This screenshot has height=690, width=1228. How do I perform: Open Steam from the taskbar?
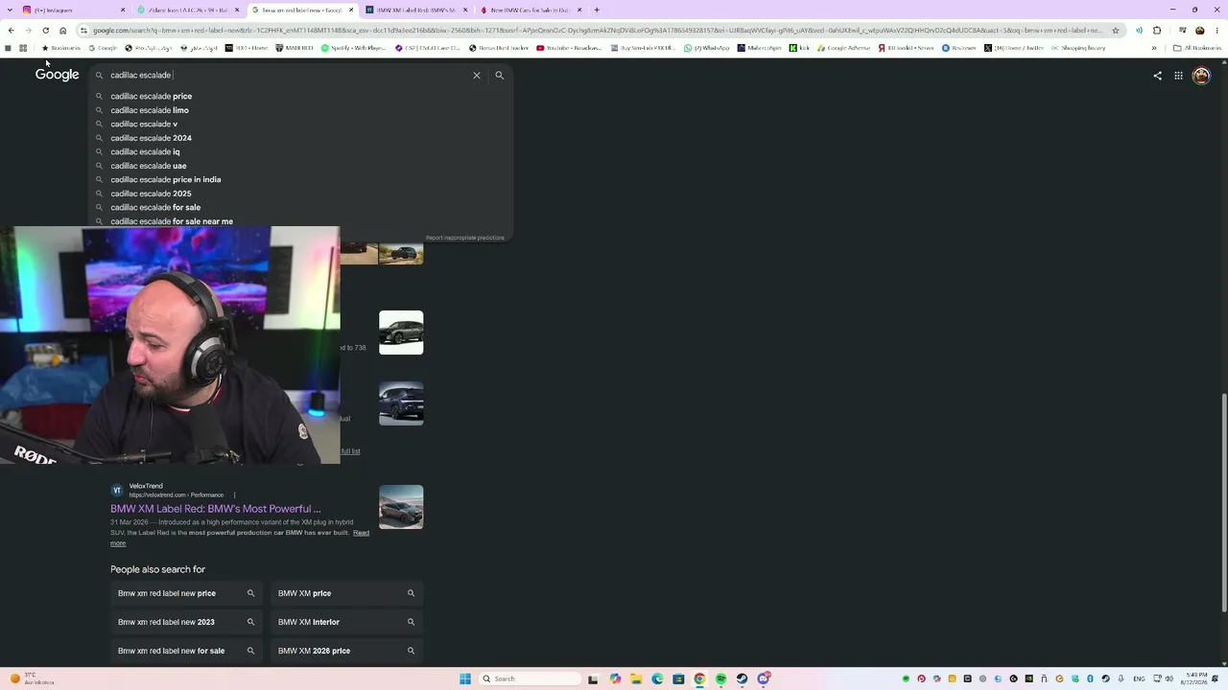(742, 678)
